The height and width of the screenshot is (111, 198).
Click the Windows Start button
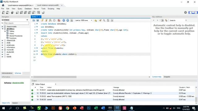(3, 108)
